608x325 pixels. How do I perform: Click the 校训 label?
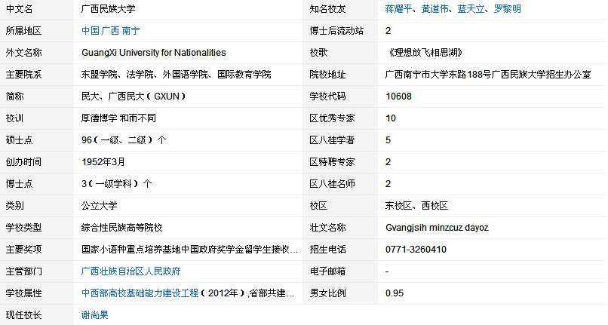coord(14,118)
